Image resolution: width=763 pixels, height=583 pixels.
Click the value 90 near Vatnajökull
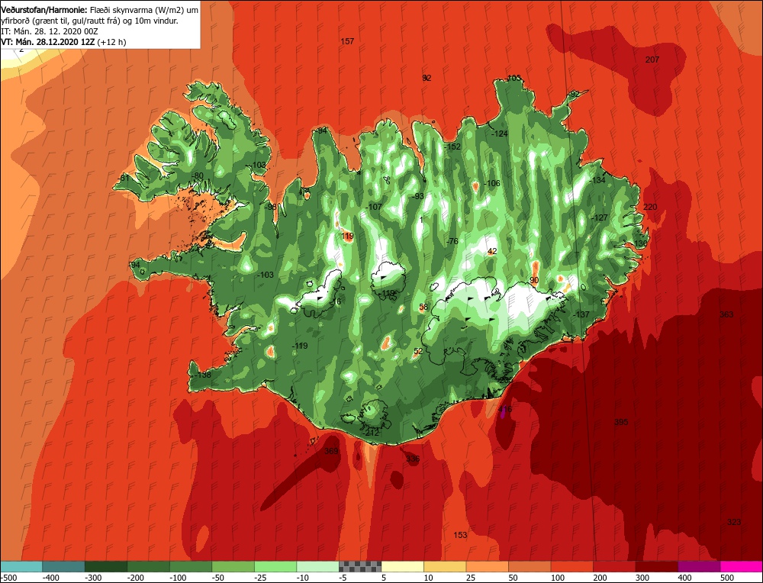(534, 280)
